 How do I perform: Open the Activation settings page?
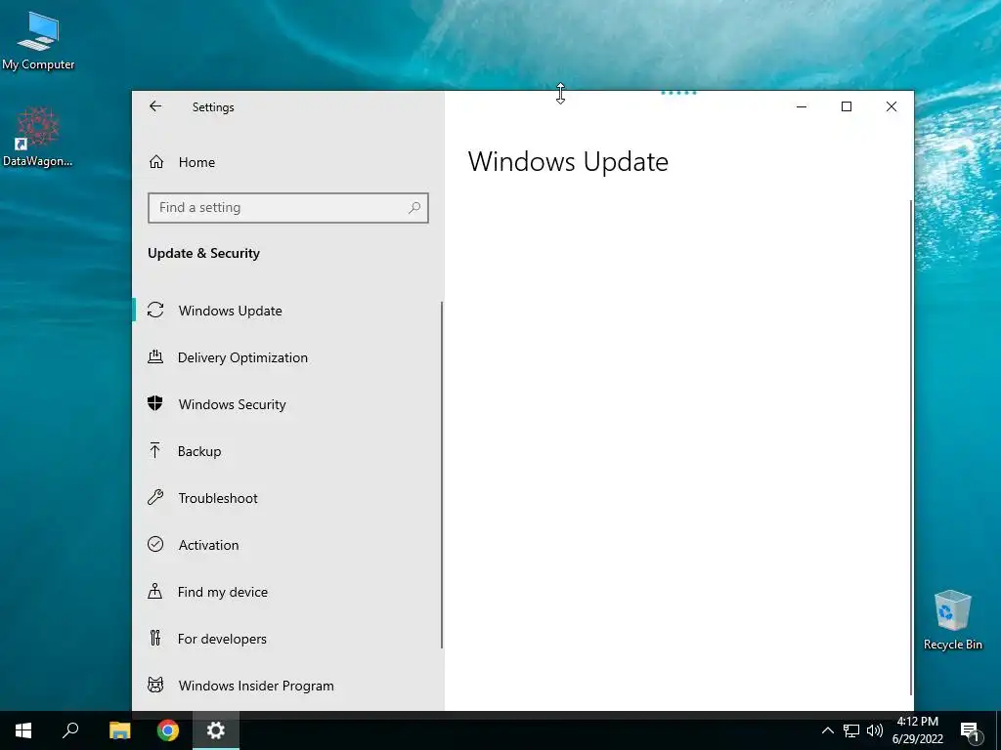click(288, 545)
